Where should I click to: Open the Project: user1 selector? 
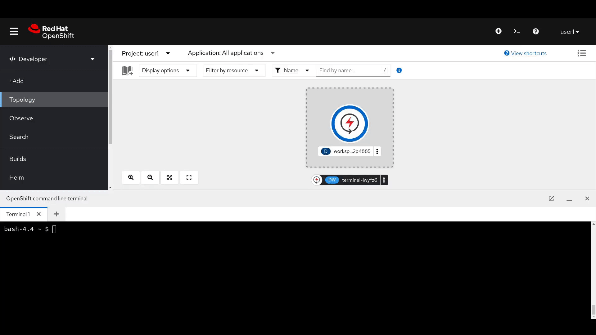pos(146,53)
